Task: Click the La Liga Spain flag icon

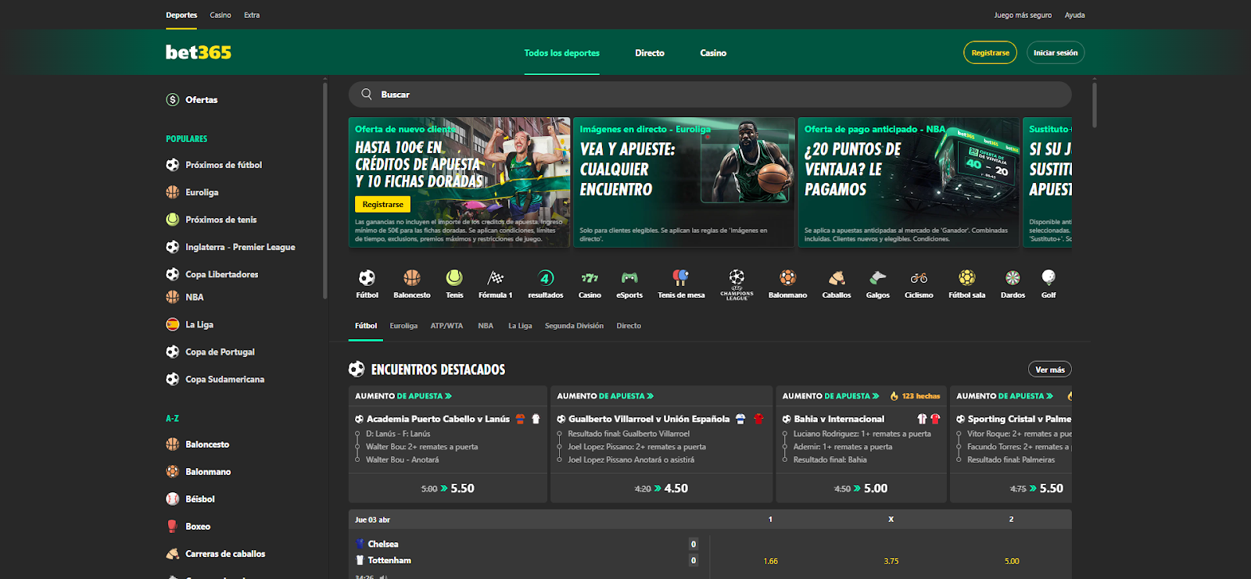Action: pos(173,324)
